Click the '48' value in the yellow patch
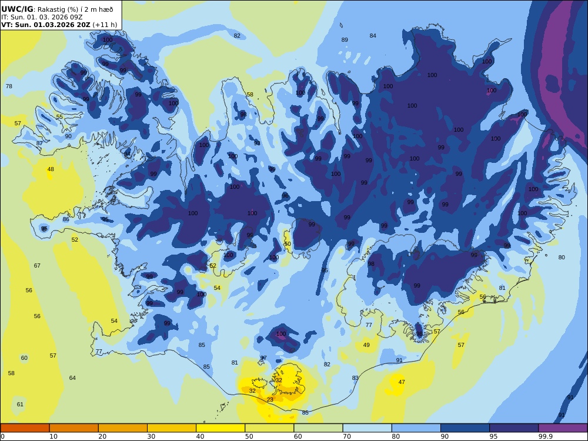Viewport: 588px width, 441px height. point(51,169)
